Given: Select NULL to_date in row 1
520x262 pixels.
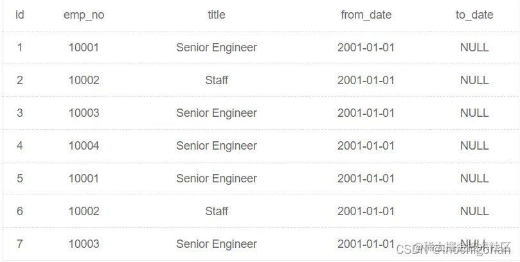Looking at the screenshot, I should click(x=474, y=48).
